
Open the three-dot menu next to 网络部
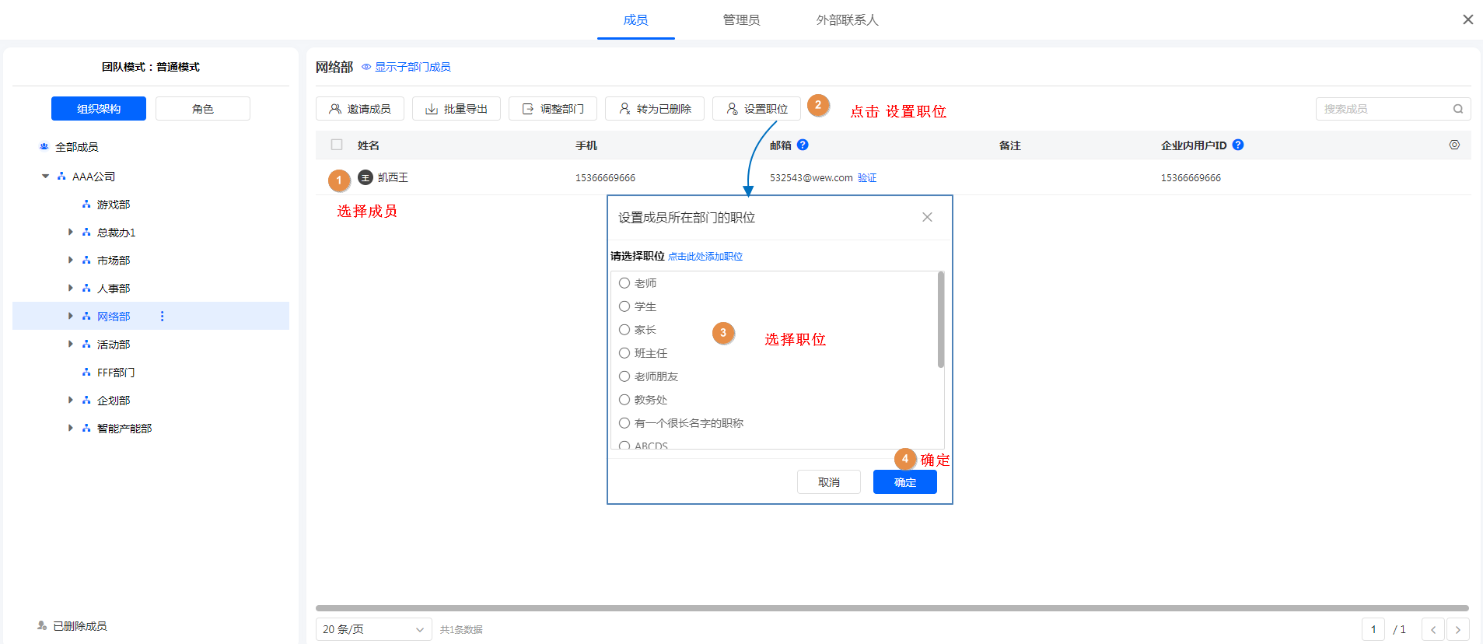(162, 316)
